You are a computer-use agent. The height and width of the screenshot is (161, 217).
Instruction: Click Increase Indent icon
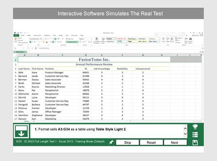(61, 42)
